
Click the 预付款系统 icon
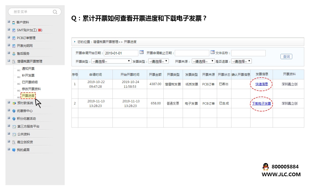click(x=14, y=103)
